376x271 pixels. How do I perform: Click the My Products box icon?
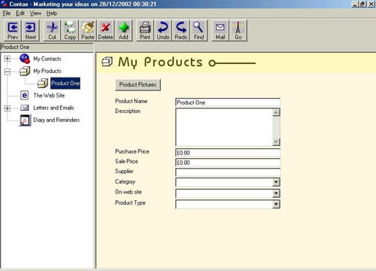click(x=25, y=71)
